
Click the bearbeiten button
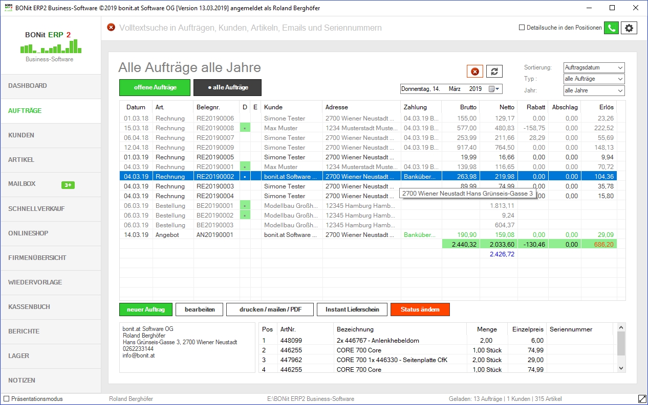click(x=200, y=309)
